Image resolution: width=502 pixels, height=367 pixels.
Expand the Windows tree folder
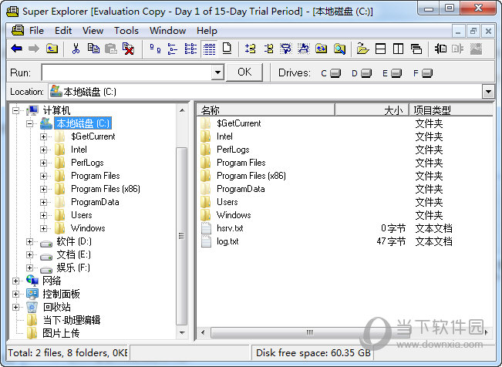pyautogui.click(x=43, y=229)
